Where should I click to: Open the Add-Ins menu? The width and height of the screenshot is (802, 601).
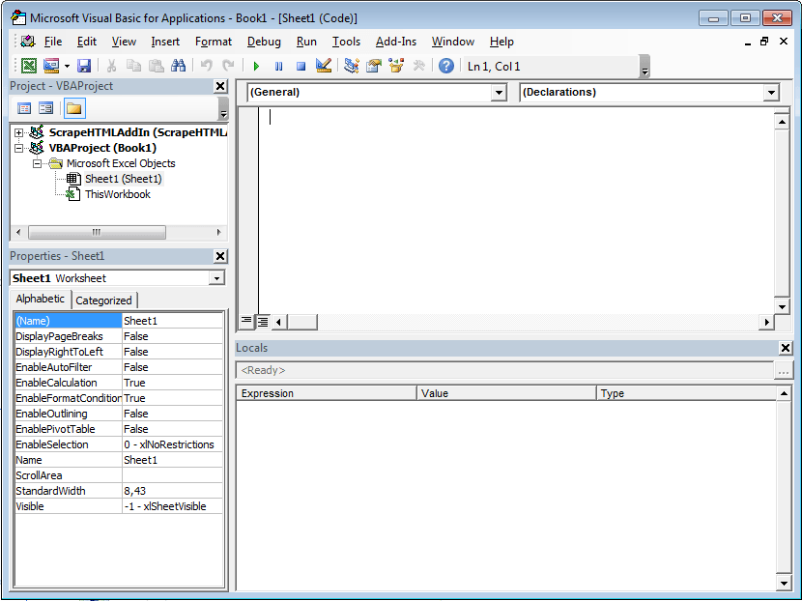point(396,42)
